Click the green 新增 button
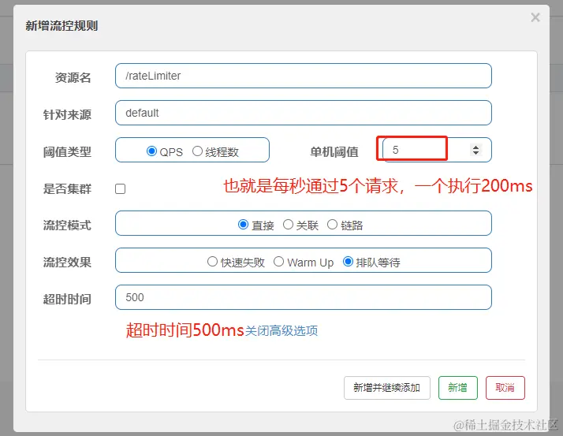Image resolution: width=563 pixels, height=436 pixels. (x=458, y=388)
